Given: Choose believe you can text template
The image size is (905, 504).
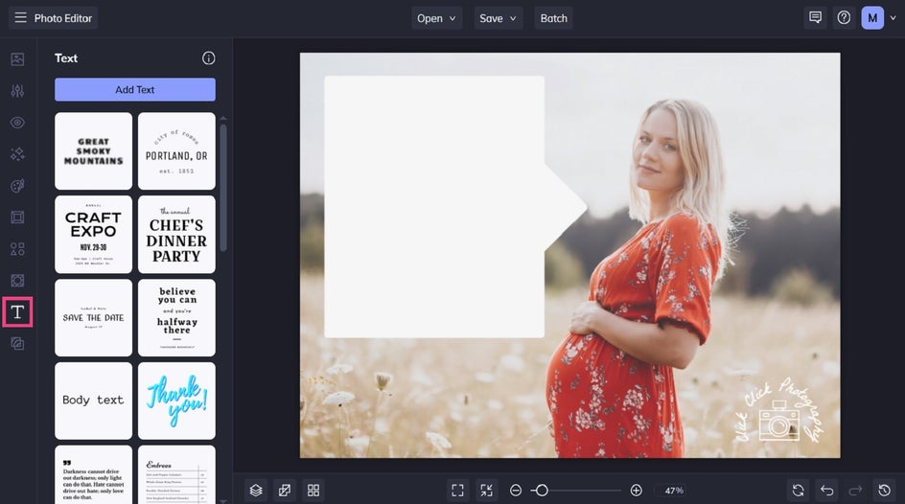Looking at the screenshot, I should pyautogui.click(x=176, y=318).
